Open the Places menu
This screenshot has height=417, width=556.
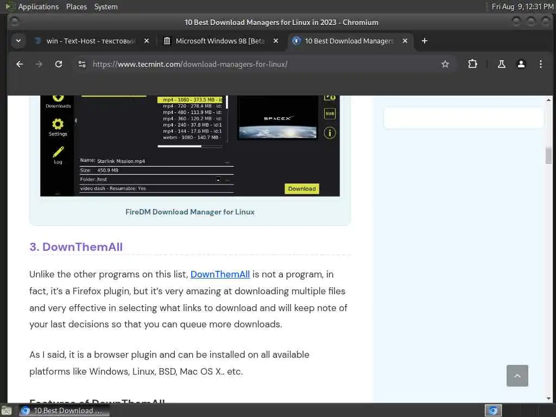[x=76, y=7]
